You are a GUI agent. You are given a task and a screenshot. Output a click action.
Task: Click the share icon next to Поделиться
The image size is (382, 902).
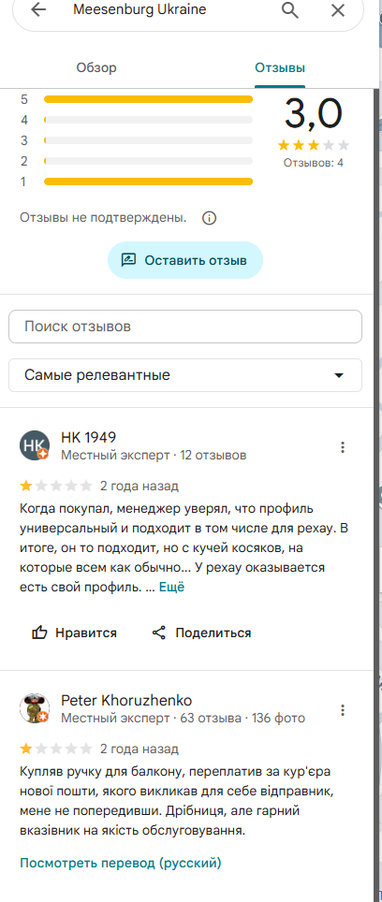click(159, 633)
